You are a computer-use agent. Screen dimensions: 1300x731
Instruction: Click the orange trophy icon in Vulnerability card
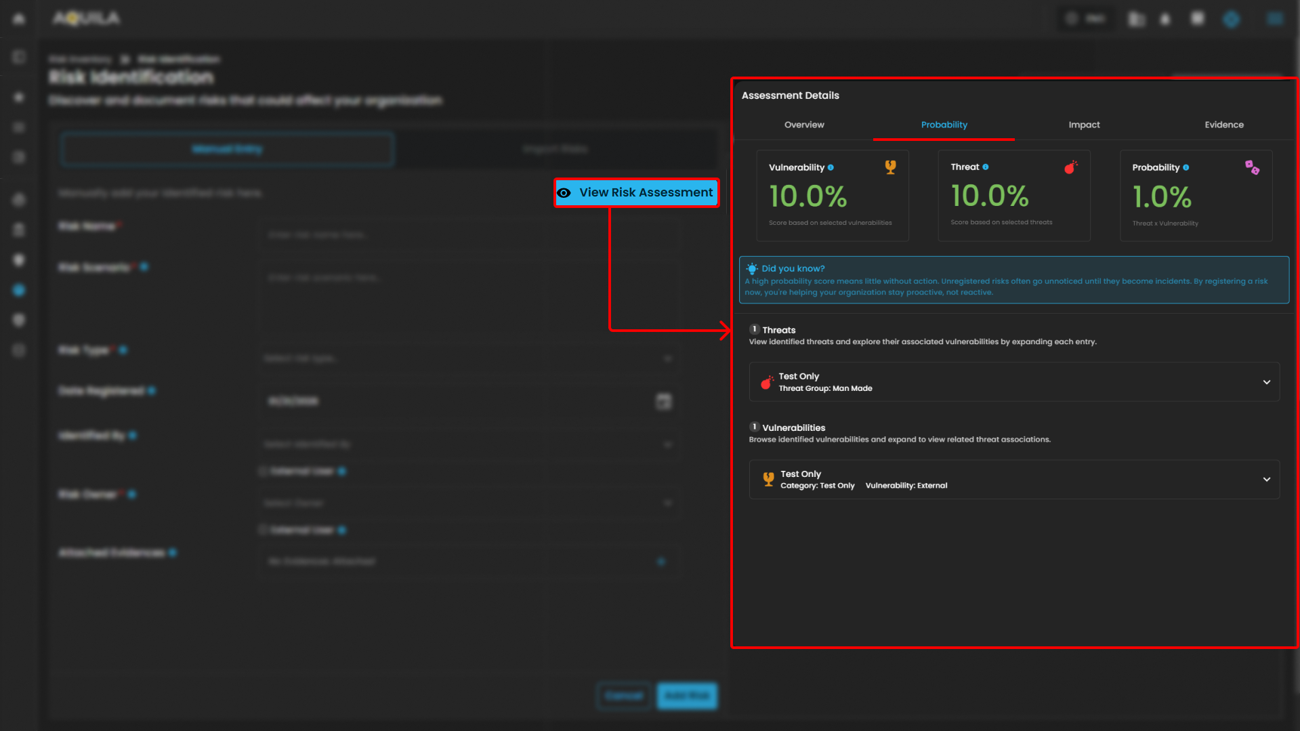[890, 167]
